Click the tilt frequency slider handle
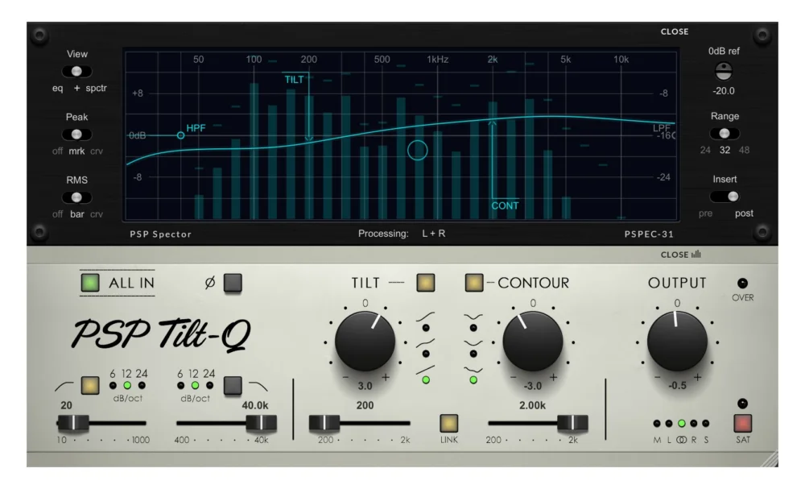Screen dimensions: 805x489 tap(324, 423)
